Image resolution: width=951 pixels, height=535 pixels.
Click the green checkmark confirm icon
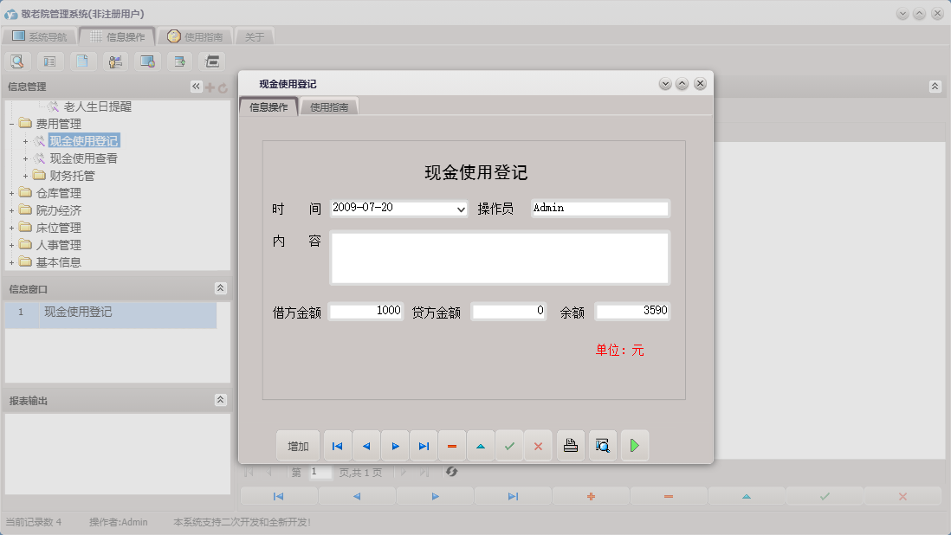pos(509,445)
